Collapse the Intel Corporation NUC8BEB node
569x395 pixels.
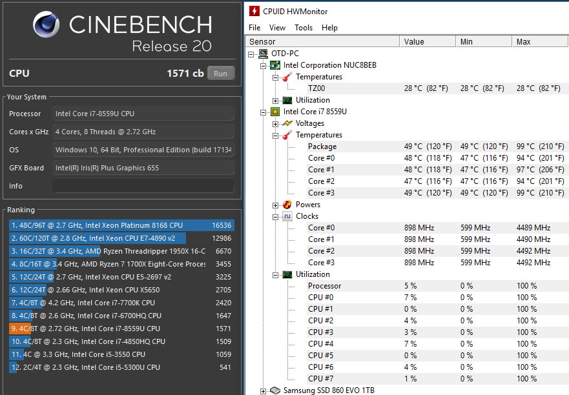point(263,66)
